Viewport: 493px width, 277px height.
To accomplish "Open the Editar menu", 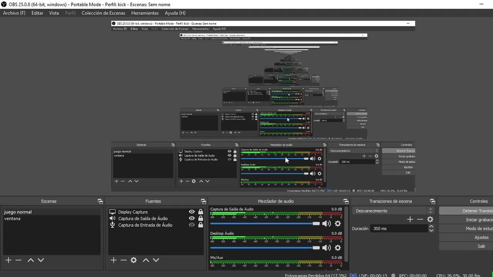I will (x=37, y=13).
